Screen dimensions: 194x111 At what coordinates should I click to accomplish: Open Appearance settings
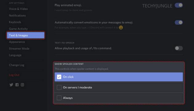[17, 42]
